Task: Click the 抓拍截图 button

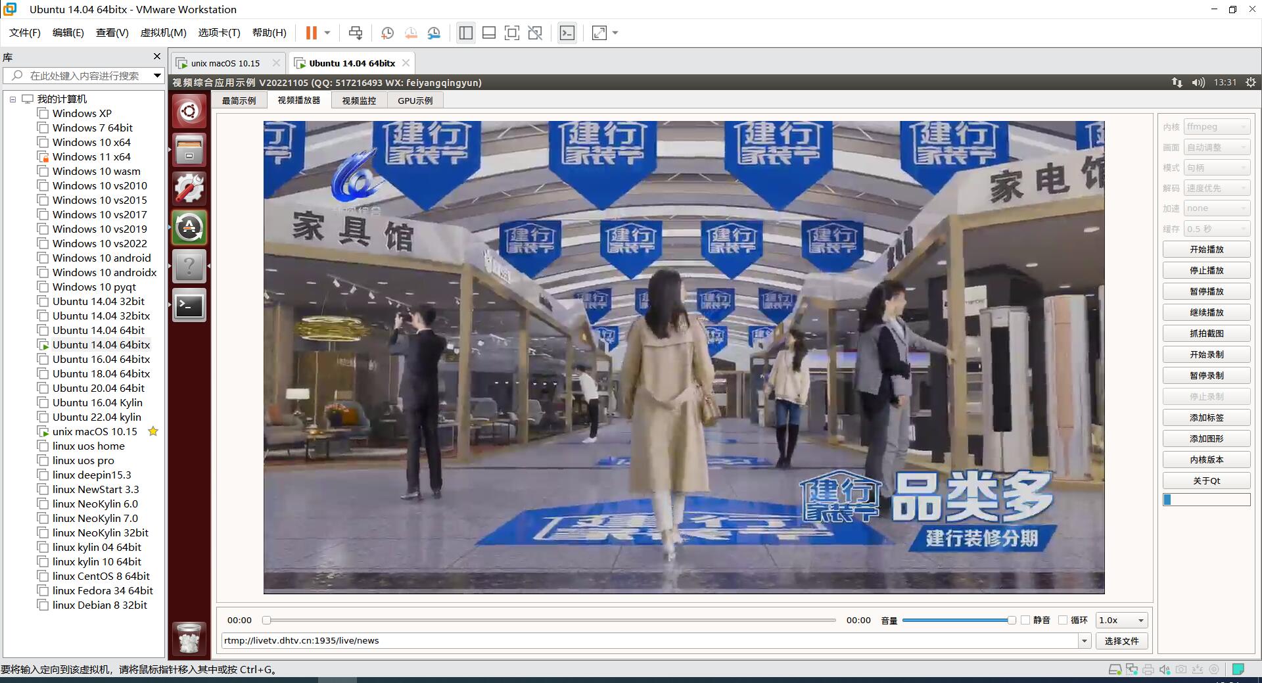Action: click(1206, 334)
